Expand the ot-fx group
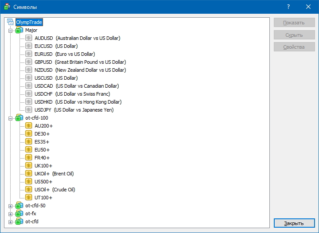The width and height of the screenshot is (319, 233). coord(11,214)
